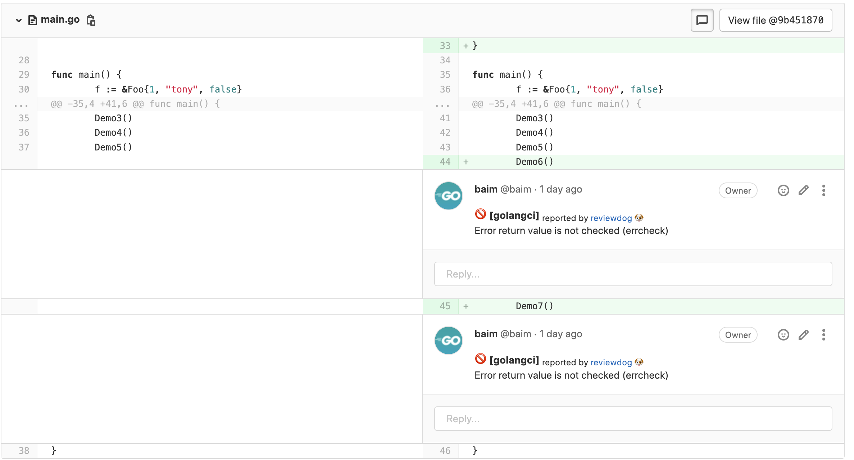Collapse the main.go file diff chevron
This screenshot has width=854, height=460.
(x=19, y=20)
